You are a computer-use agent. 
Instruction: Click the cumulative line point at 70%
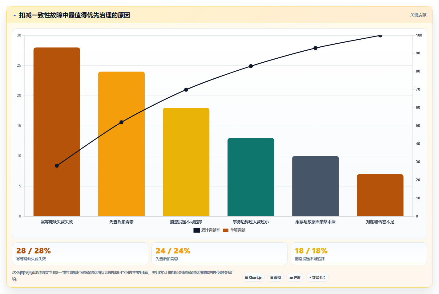pyautogui.click(x=186, y=90)
